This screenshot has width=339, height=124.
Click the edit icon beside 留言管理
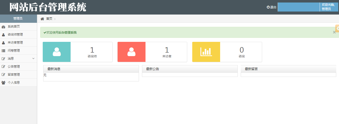[x=4, y=75]
